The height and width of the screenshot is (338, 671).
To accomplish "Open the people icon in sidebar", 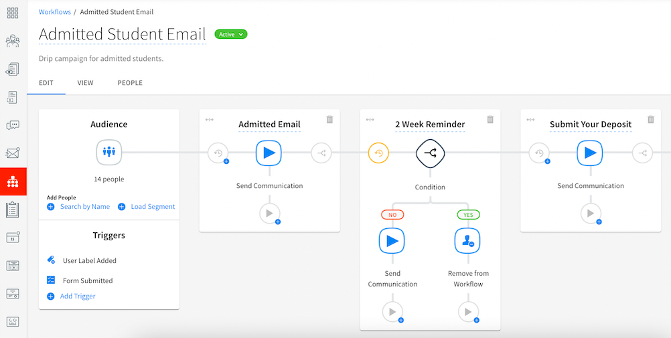I will (13, 41).
